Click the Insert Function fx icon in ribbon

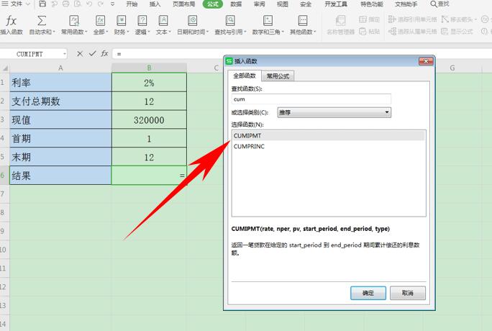click(12, 21)
